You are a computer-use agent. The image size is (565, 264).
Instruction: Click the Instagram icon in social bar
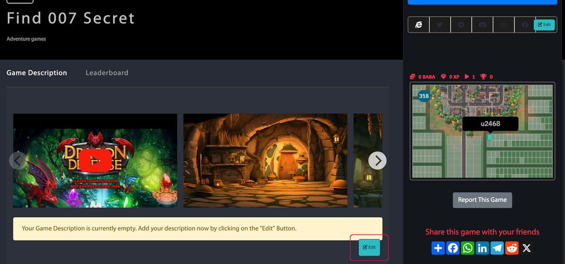pos(504,25)
